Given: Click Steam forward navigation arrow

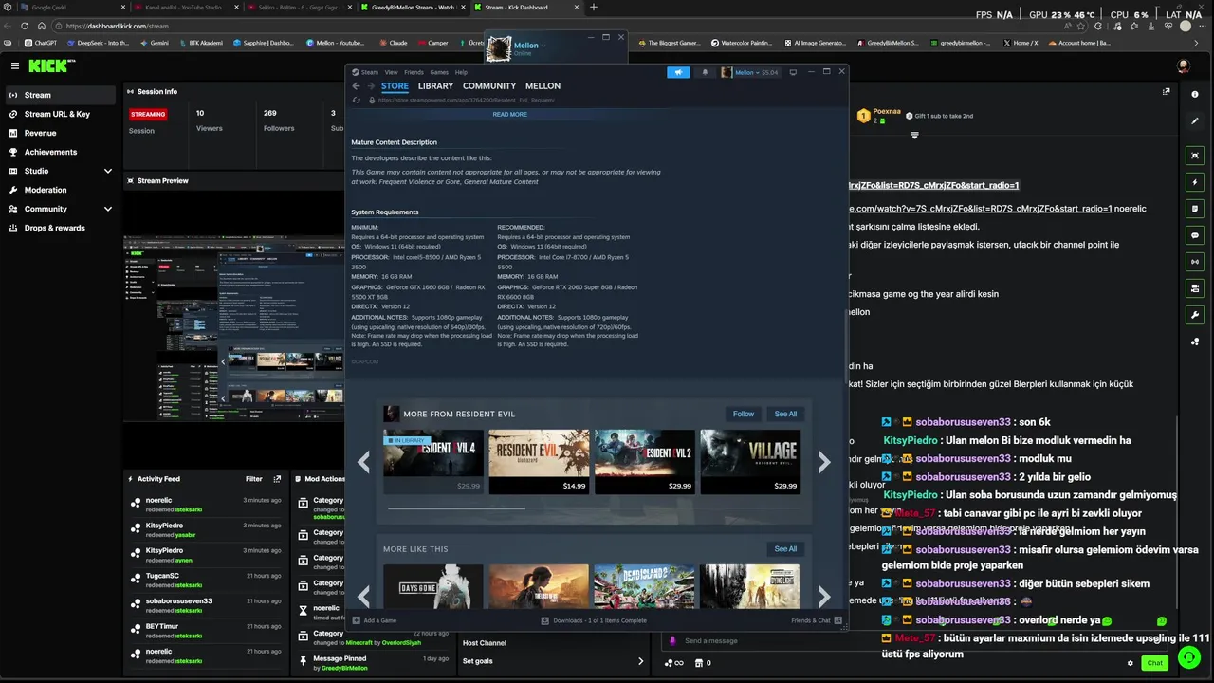Looking at the screenshot, I should click(371, 86).
